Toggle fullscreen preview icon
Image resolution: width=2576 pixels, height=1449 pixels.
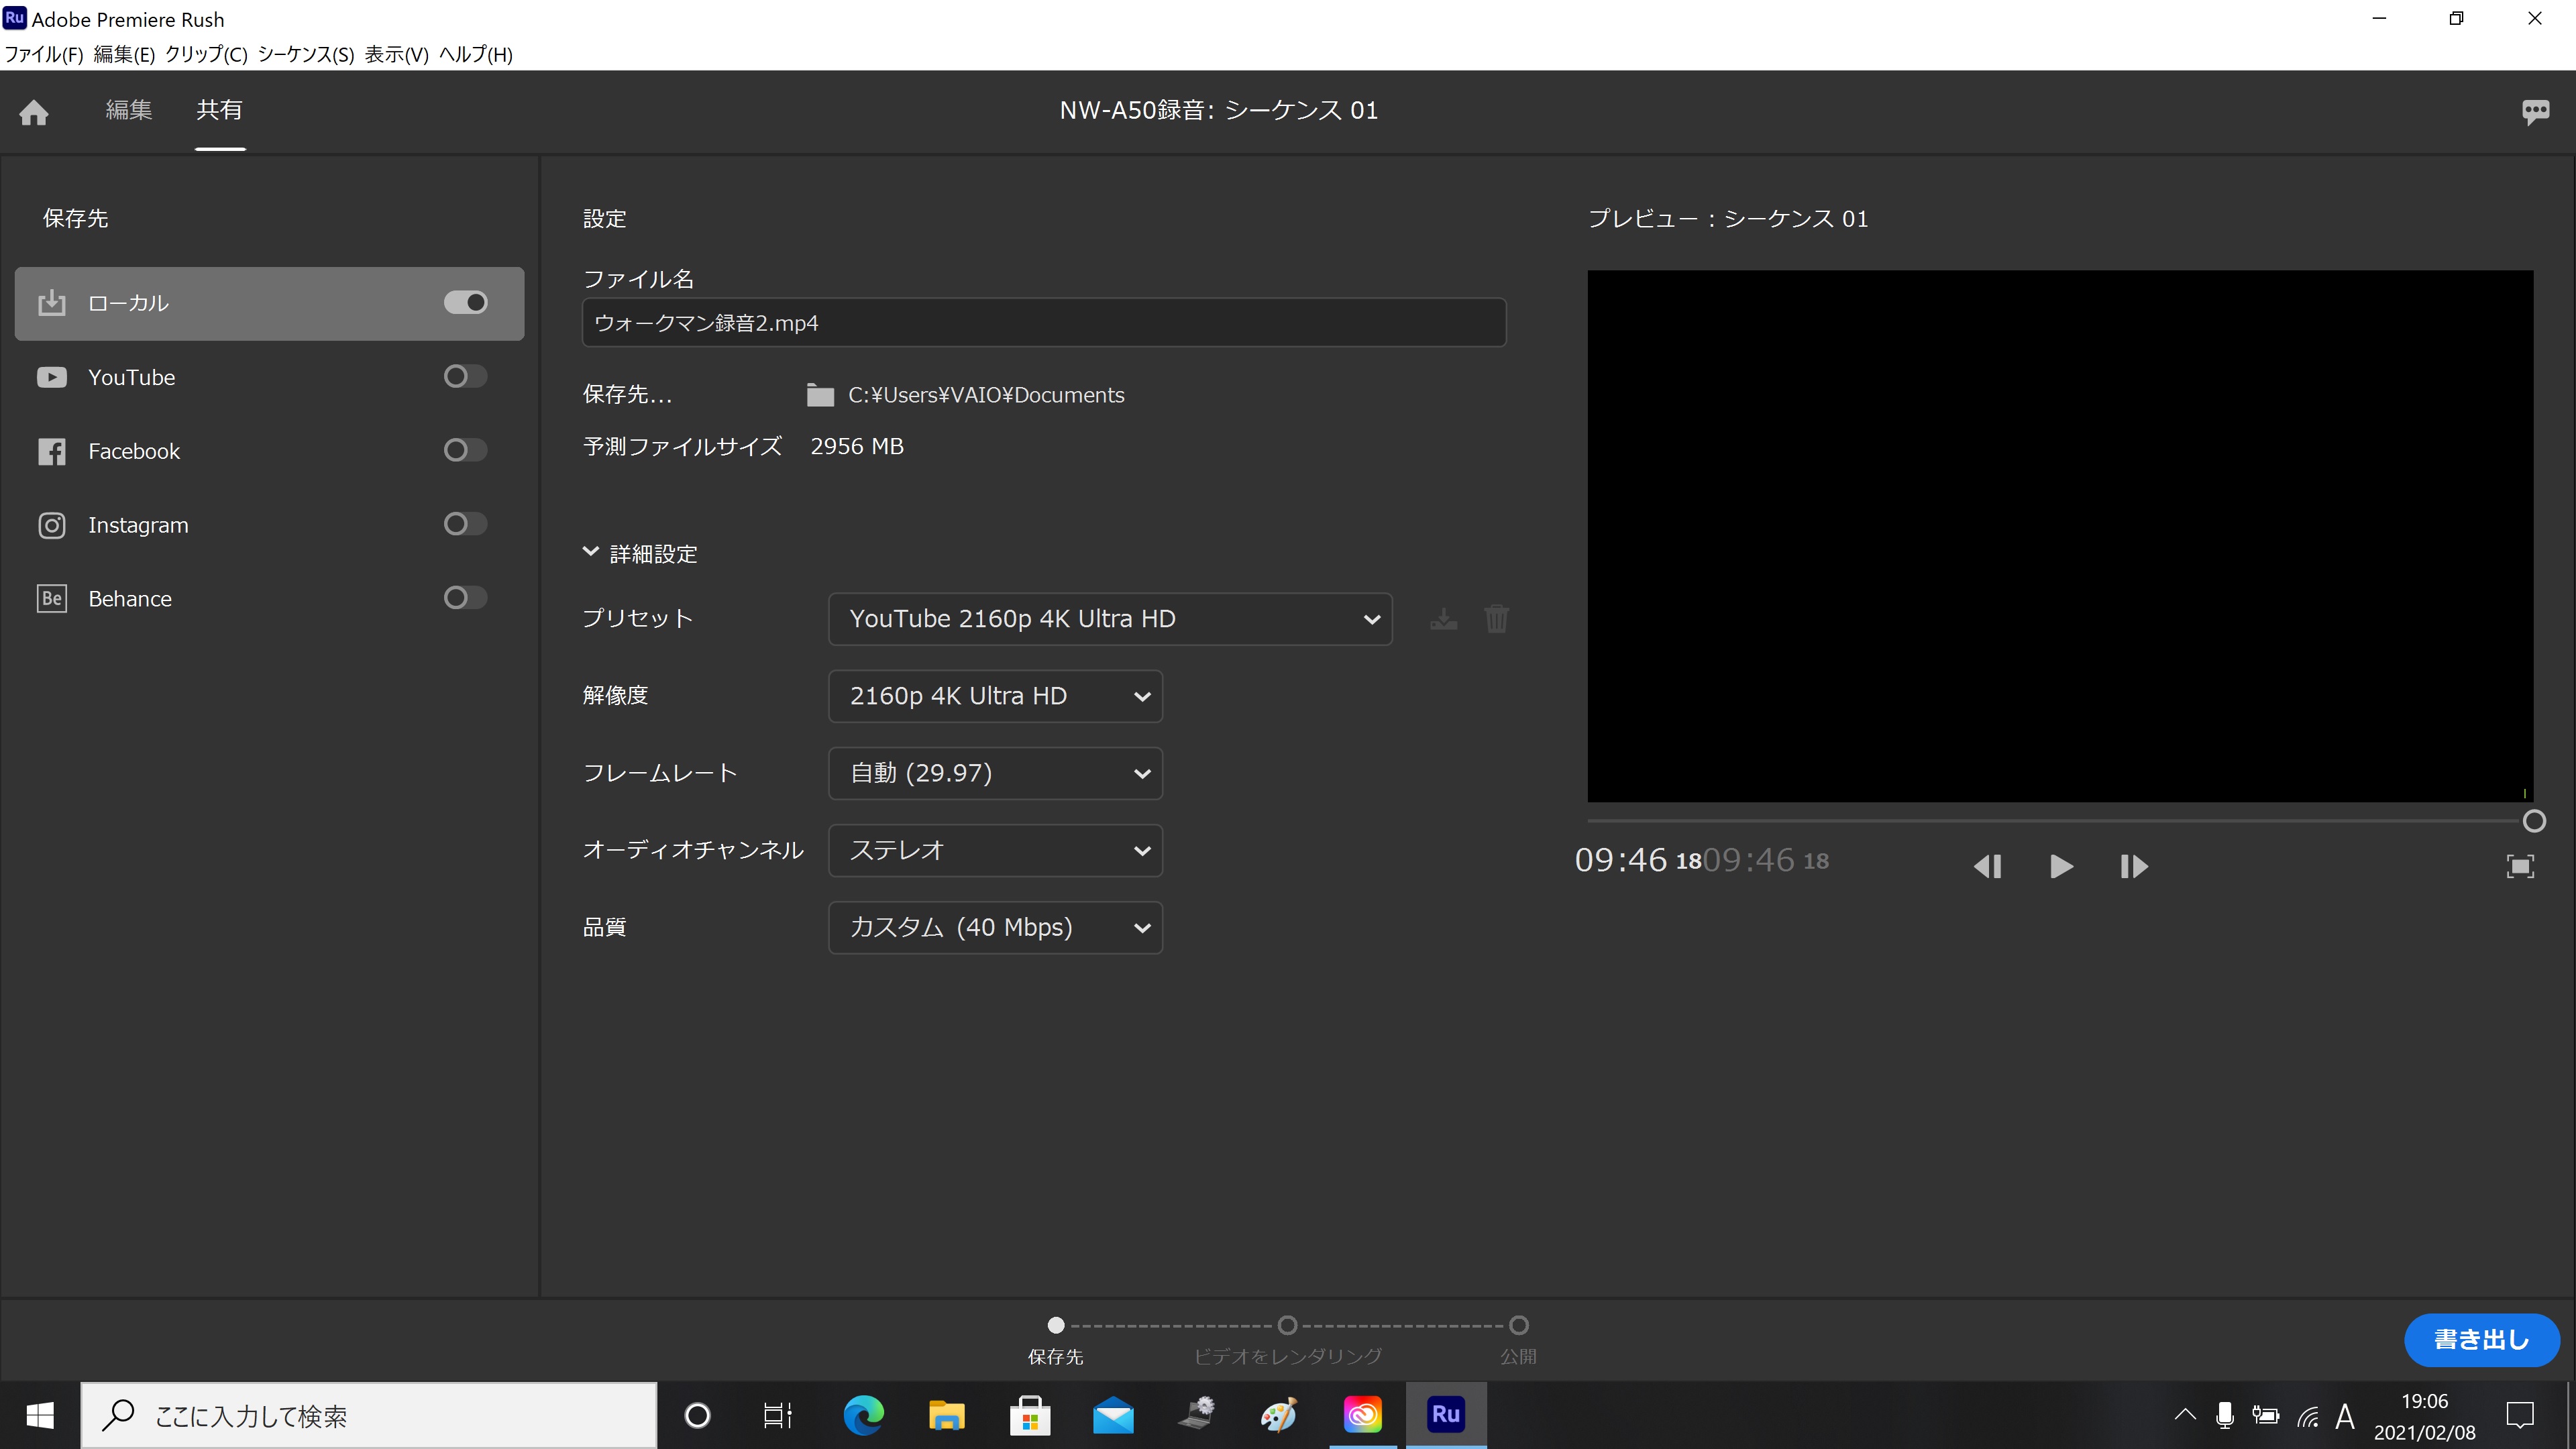pyautogui.click(x=2520, y=866)
